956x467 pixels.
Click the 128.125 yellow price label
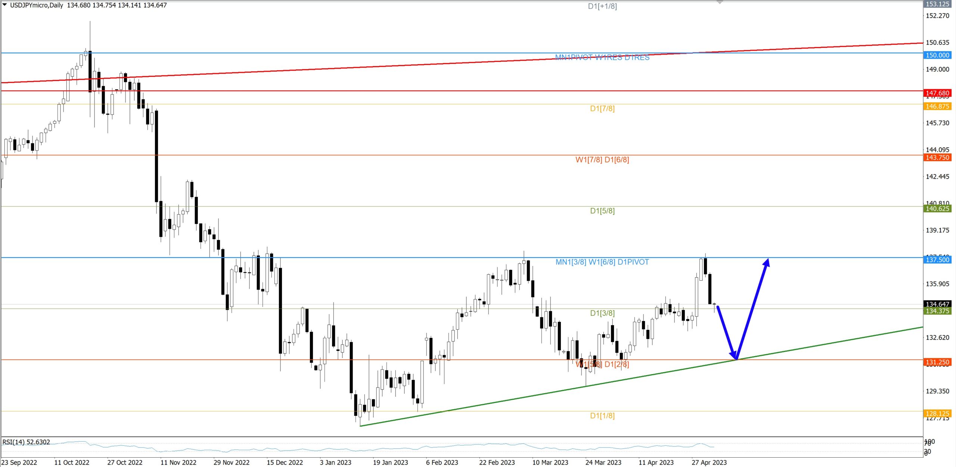[937, 413]
